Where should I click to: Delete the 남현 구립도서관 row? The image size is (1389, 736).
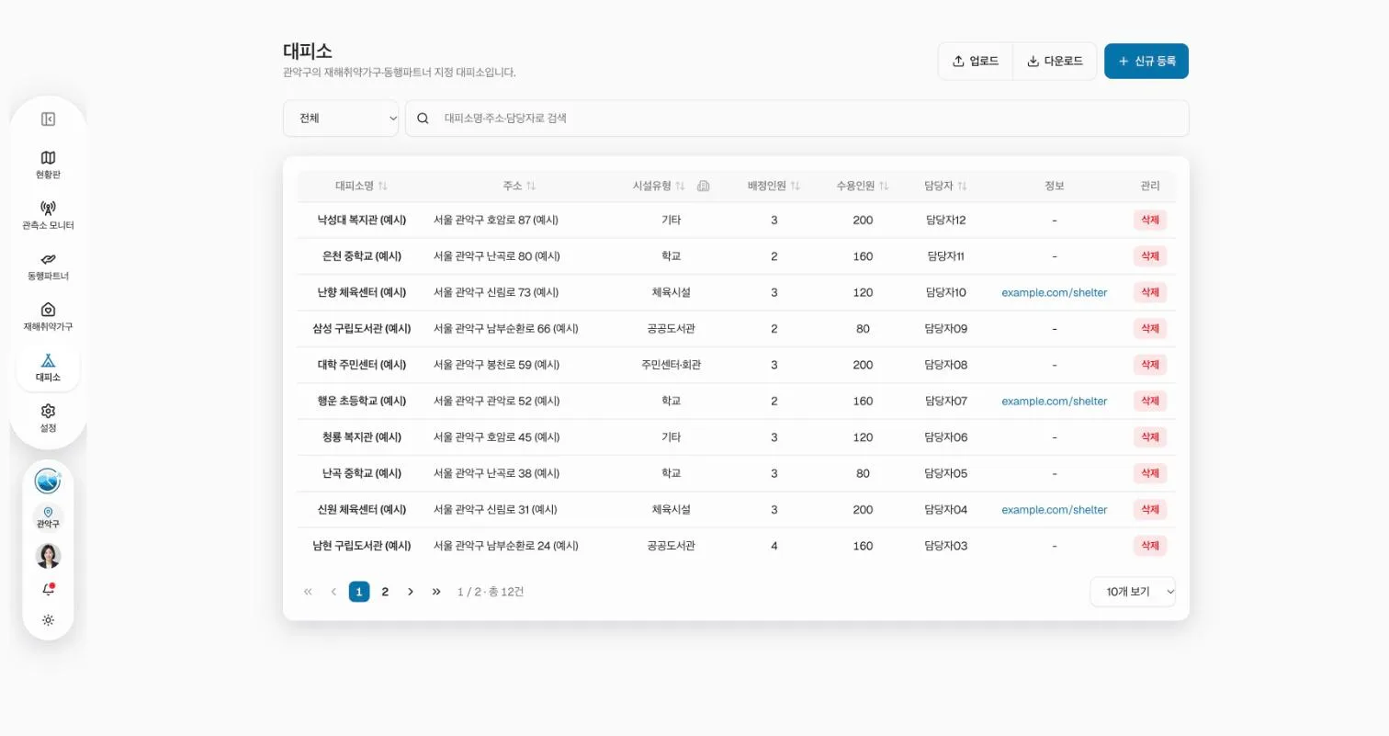click(x=1150, y=546)
